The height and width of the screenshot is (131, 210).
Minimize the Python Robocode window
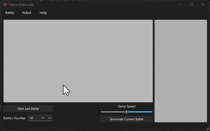pyautogui.click(x=179, y=4)
